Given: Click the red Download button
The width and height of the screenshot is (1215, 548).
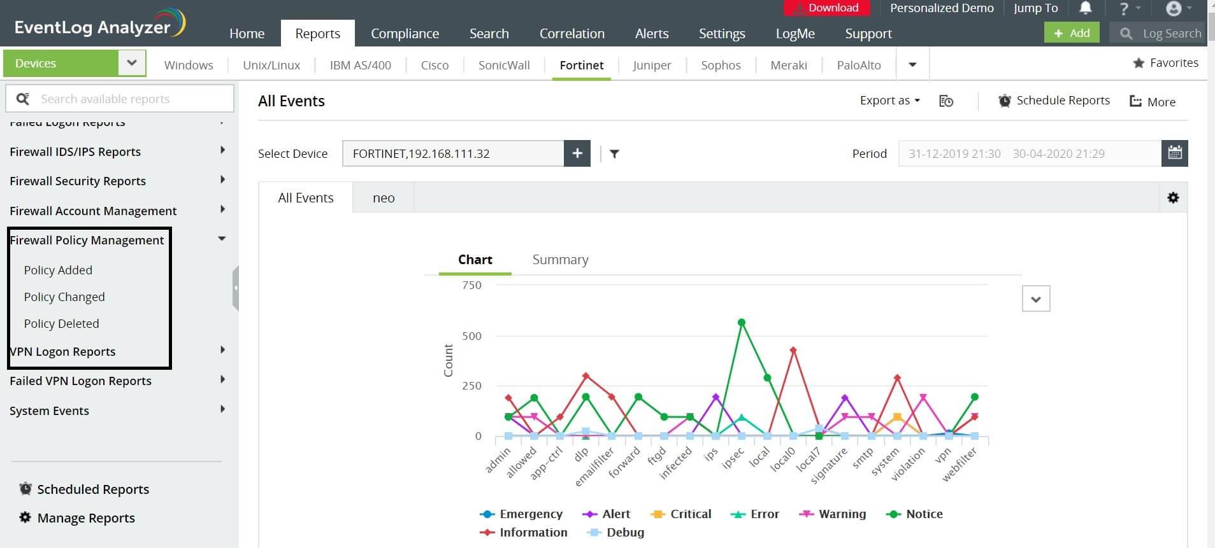Looking at the screenshot, I should tap(826, 8).
